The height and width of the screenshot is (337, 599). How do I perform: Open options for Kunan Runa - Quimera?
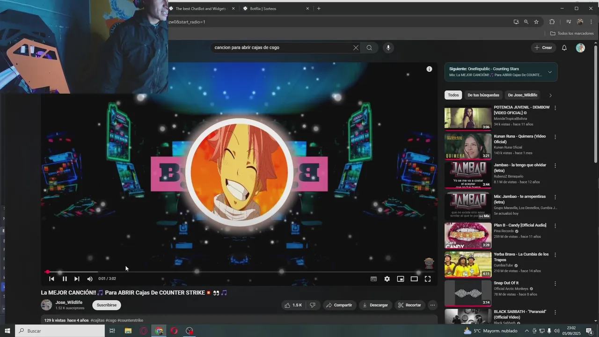[x=555, y=137]
